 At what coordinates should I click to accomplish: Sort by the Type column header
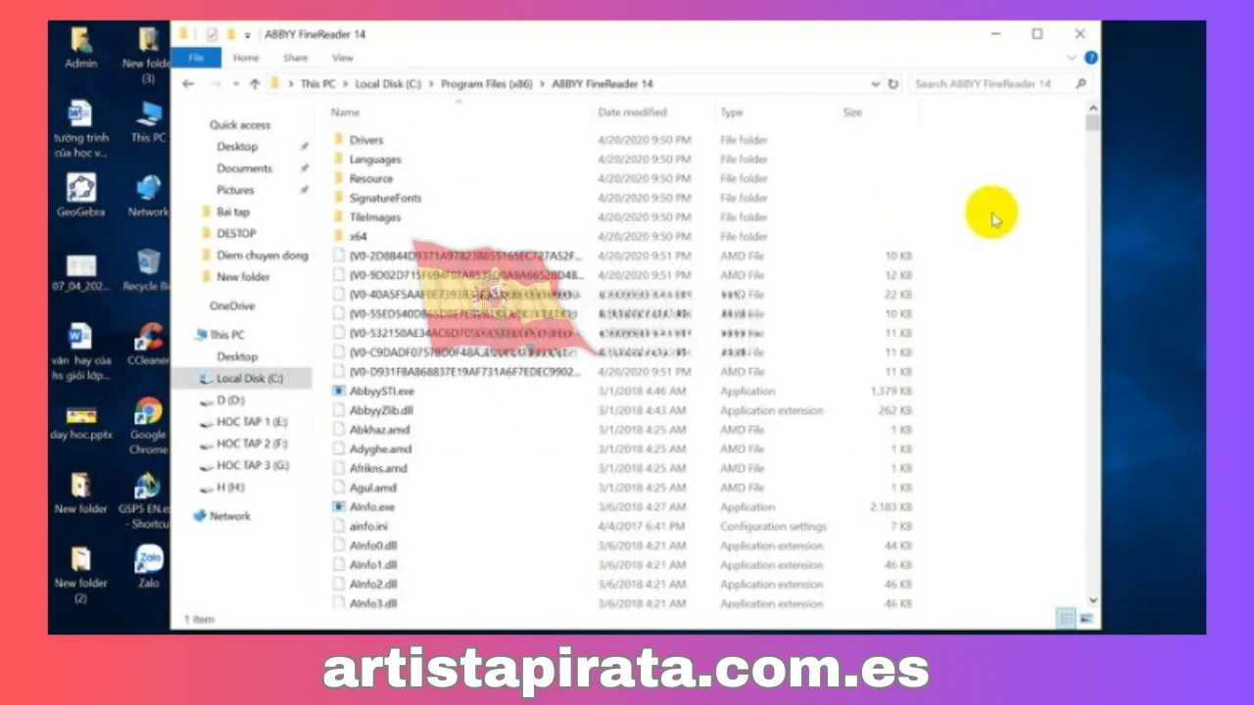pyautogui.click(x=732, y=113)
